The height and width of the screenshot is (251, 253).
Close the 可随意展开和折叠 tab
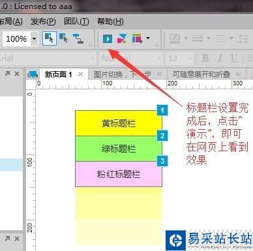coord(238,74)
